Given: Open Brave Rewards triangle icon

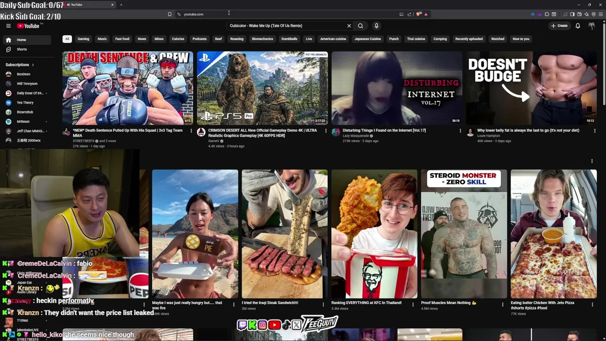Looking at the screenshot, I should click(426, 14).
